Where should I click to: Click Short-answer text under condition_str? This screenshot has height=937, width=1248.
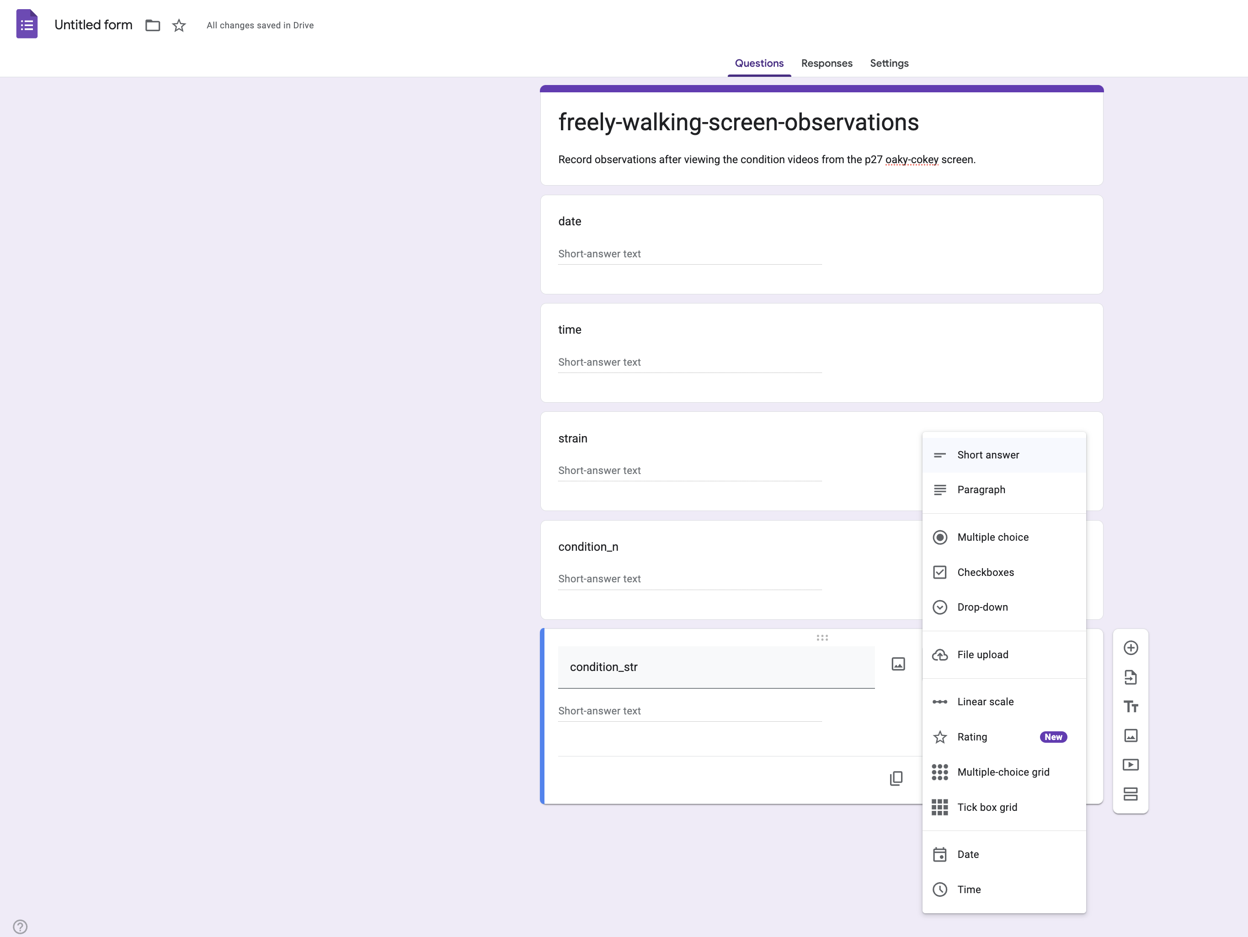coord(689,711)
